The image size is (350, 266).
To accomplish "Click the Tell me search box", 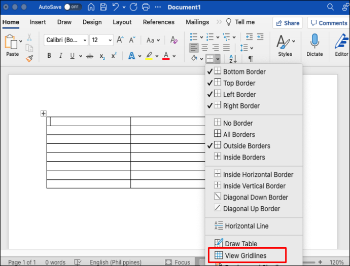I will click(x=240, y=22).
